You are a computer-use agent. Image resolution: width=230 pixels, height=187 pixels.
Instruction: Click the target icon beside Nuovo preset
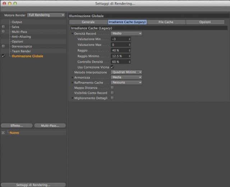[x=3, y=133]
